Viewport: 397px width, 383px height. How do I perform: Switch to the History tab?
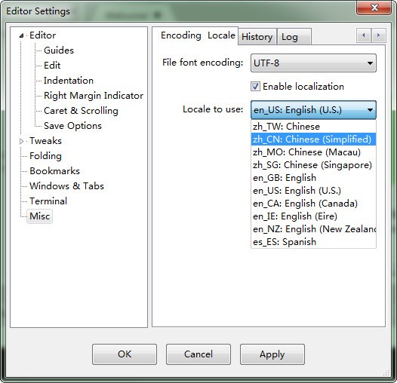tap(257, 37)
